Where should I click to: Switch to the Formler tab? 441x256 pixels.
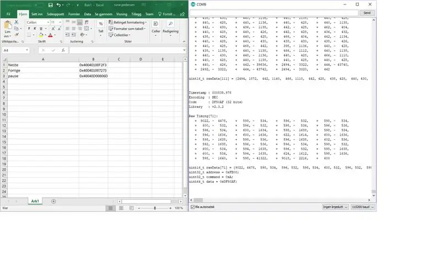pyautogui.click(x=74, y=14)
